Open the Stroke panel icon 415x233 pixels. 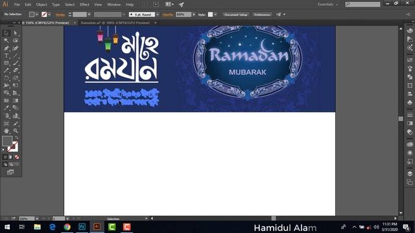[410, 115]
